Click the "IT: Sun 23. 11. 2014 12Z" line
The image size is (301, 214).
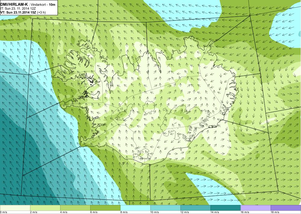18,9
